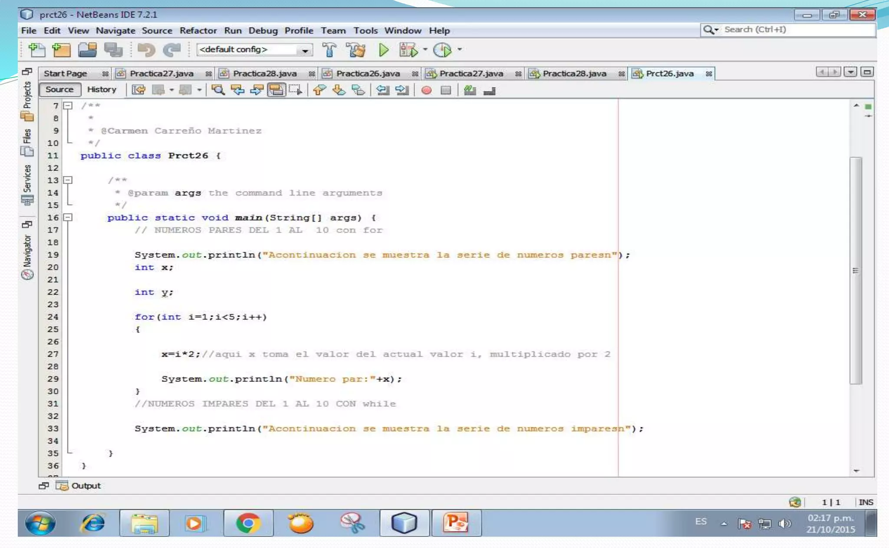
Task: Switch to Practica28.java tab
Action: click(265, 73)
